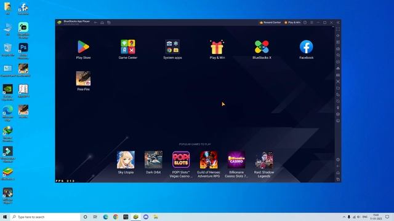The image size is (394, 221).
Task: Show hidden system tray icons
Action: [344, 217]
